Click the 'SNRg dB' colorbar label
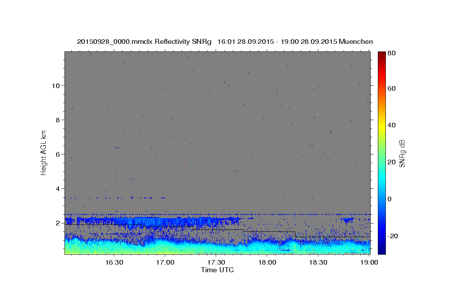458x305 pixels. click(402, 153)
